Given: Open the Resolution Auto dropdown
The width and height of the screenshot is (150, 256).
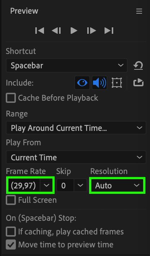Looking at the screenshot, I should pos(117,185).
